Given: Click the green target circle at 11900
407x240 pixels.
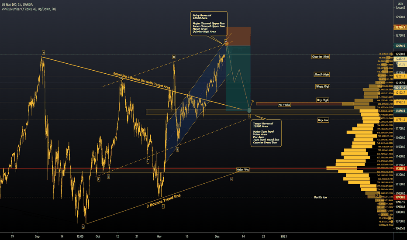Looking at the screenshot, I should point(249,110).
